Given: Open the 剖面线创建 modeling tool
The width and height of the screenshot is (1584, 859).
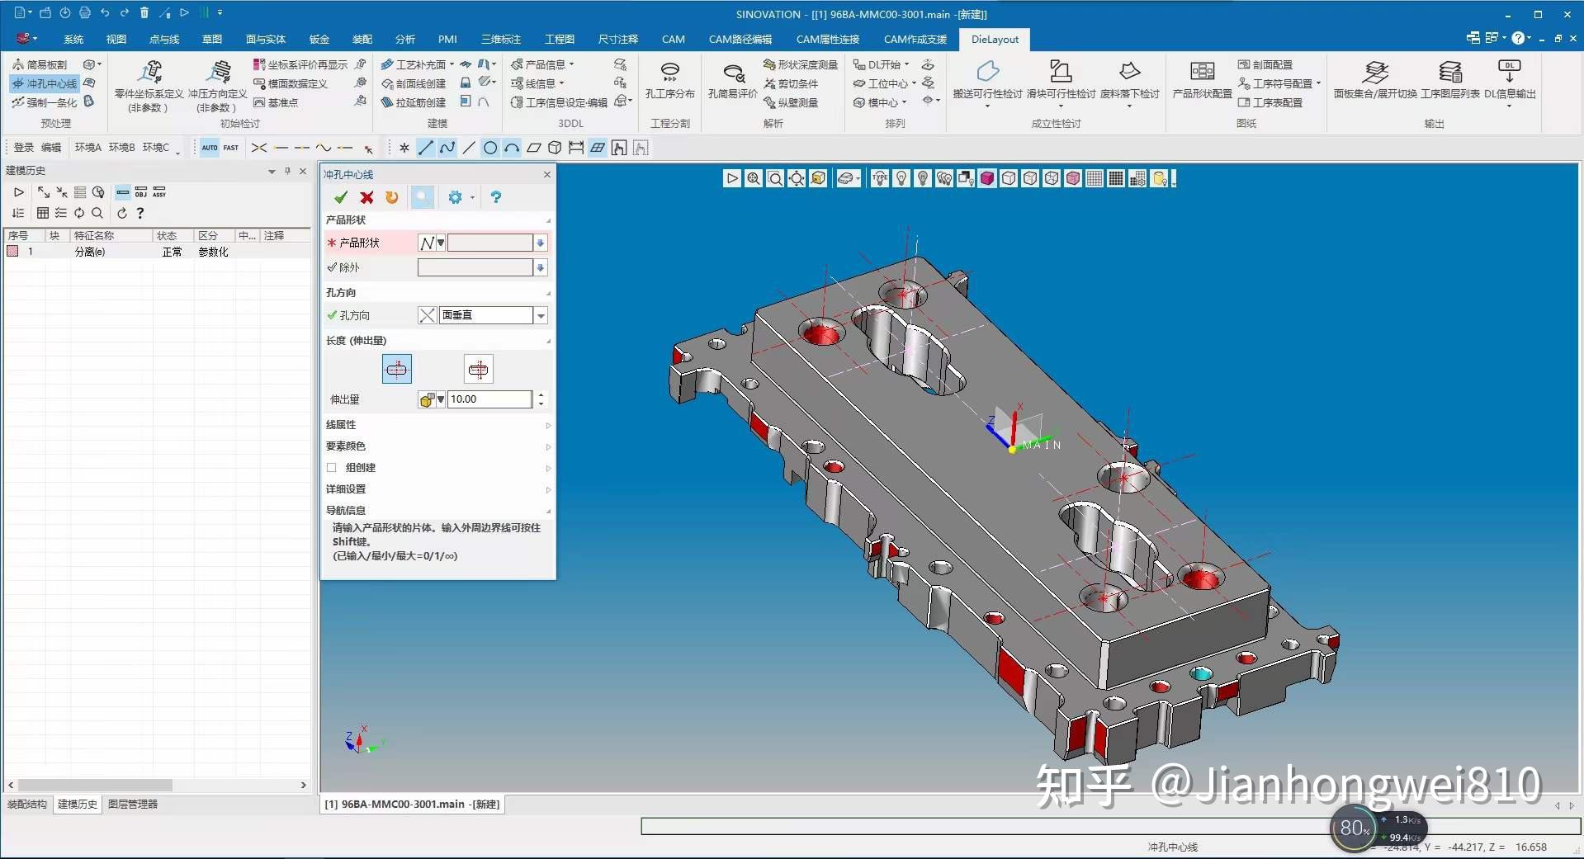Looking at the screenshot, I should point(414,83).
